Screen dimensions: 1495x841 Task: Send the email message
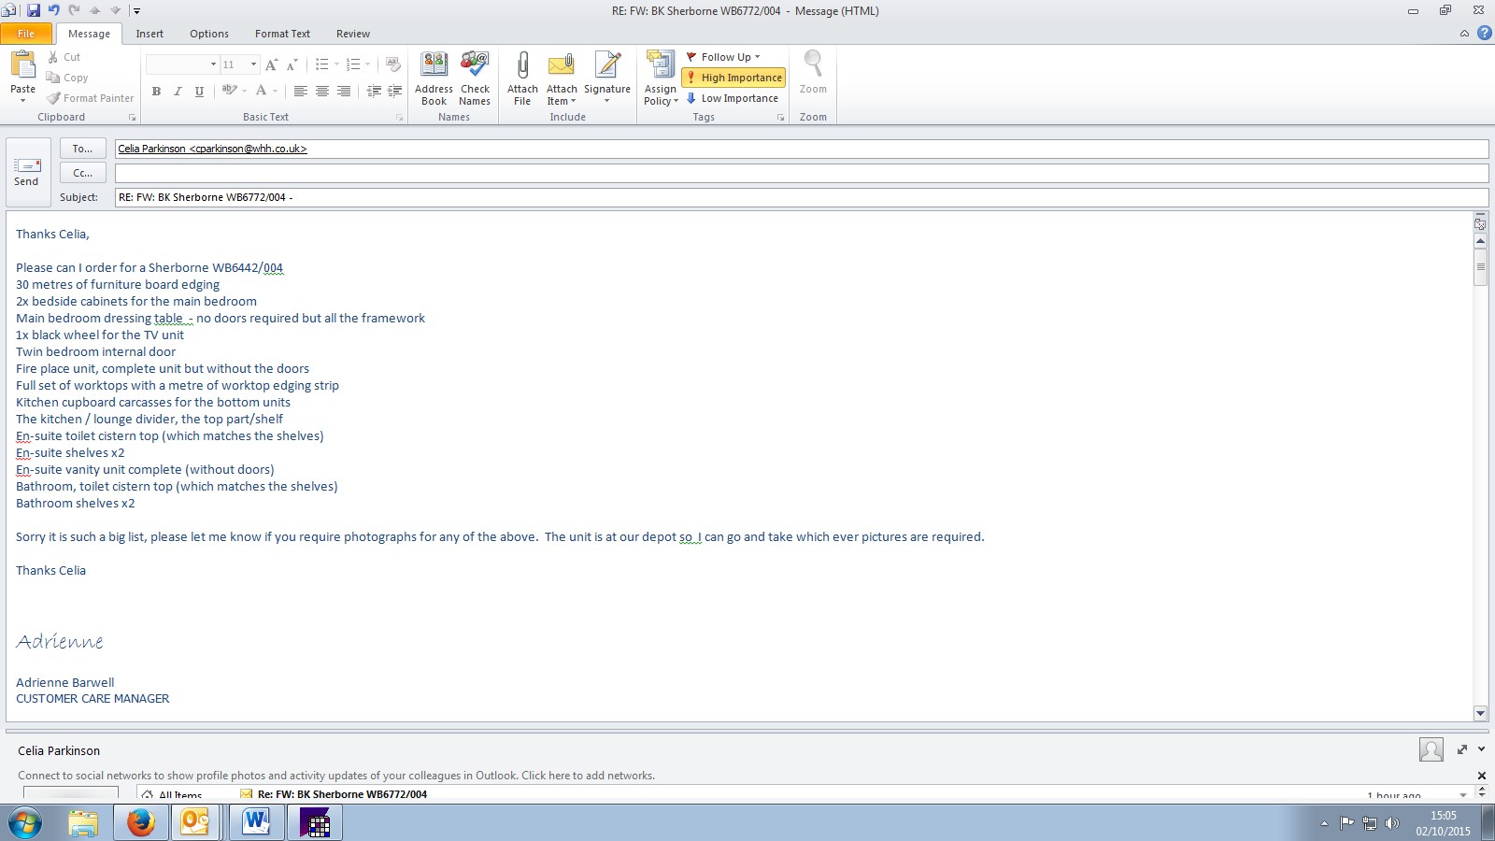tap(26, 172)
